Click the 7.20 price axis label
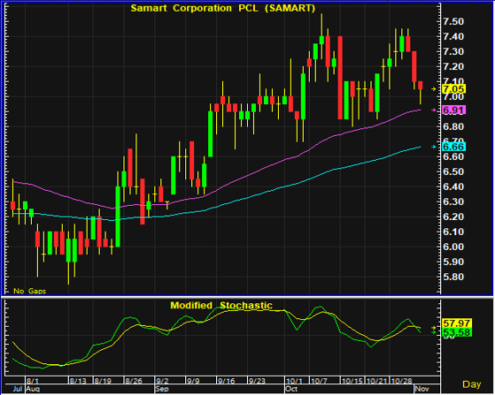Screen dimensions: 495x395 tap(453, 66)
